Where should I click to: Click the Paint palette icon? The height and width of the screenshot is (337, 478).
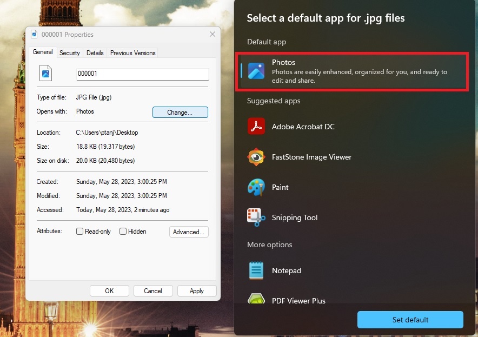pyautogui.click(x=256, y=187)
